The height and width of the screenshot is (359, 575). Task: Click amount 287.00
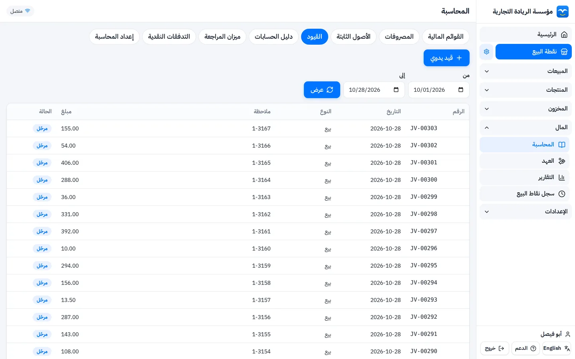(x=70, y=317)
